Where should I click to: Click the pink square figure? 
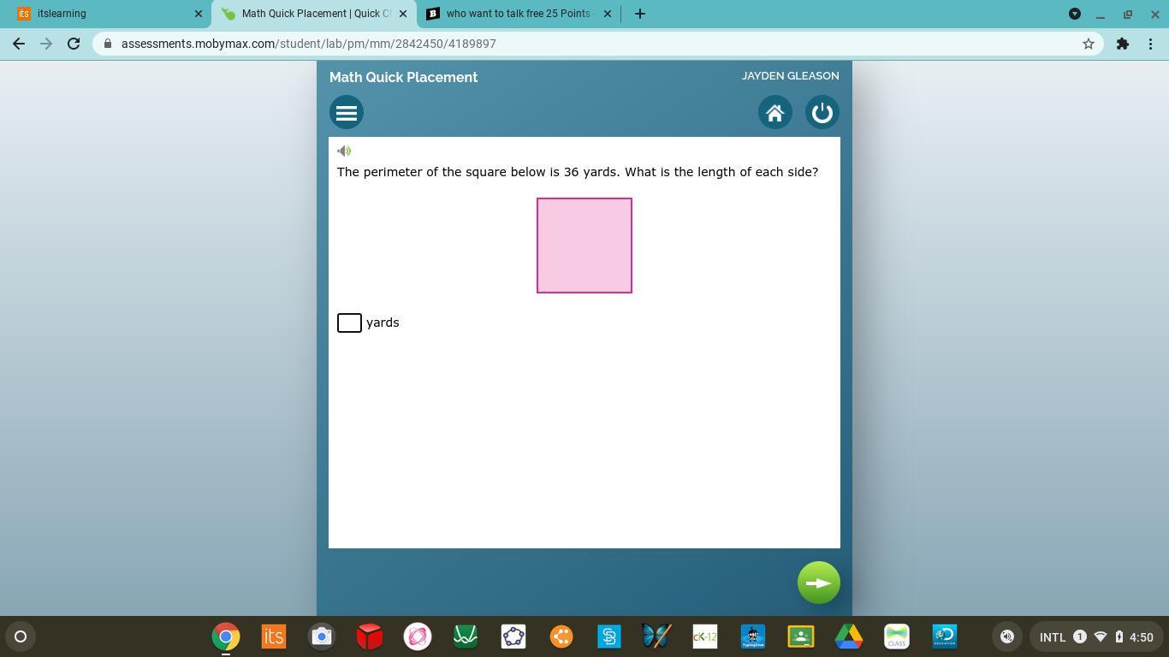[584, 246]
